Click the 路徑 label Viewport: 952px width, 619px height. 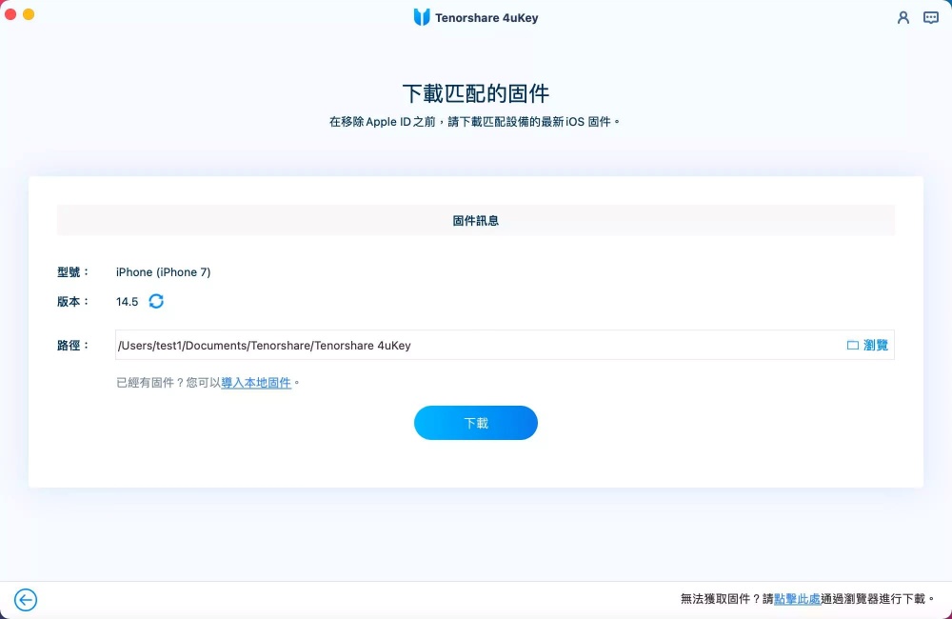coord(73,345)
